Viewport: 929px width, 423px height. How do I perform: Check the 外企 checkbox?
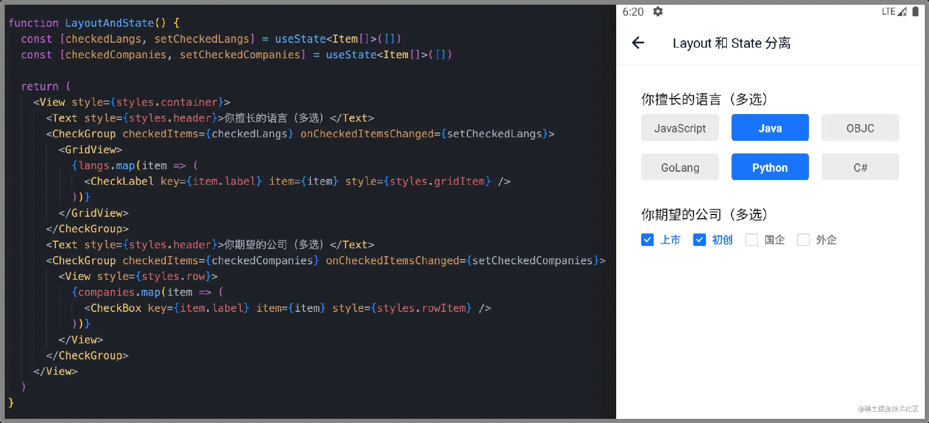(x=804, y=240)
